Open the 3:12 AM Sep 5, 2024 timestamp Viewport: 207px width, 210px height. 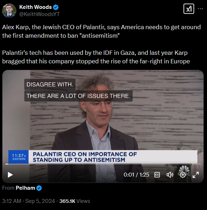click(29, 201)
